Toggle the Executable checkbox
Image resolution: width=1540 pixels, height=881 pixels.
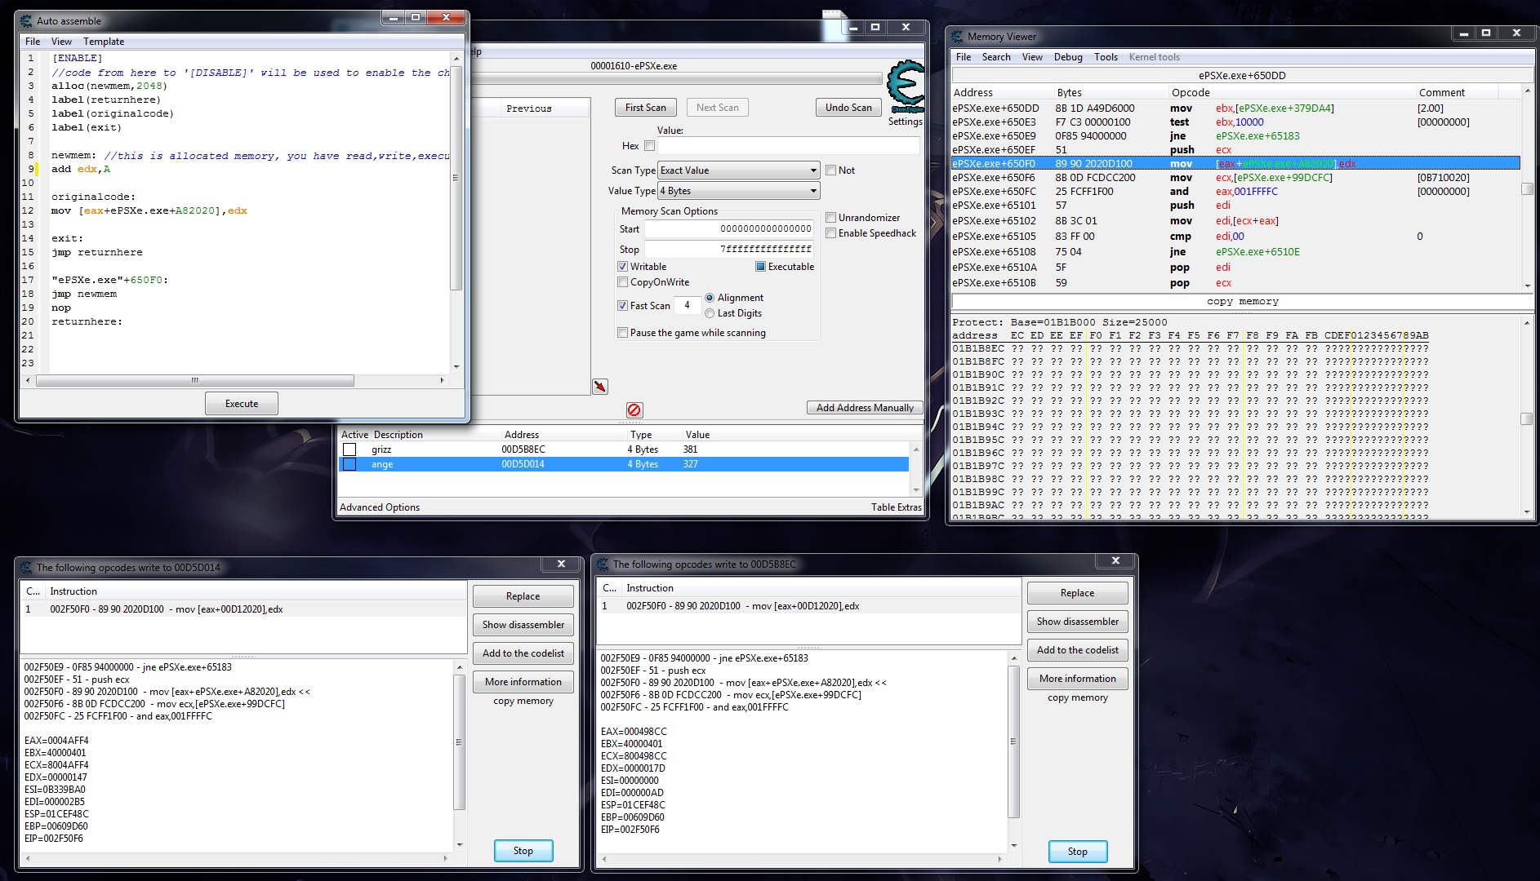click(760, 267)
